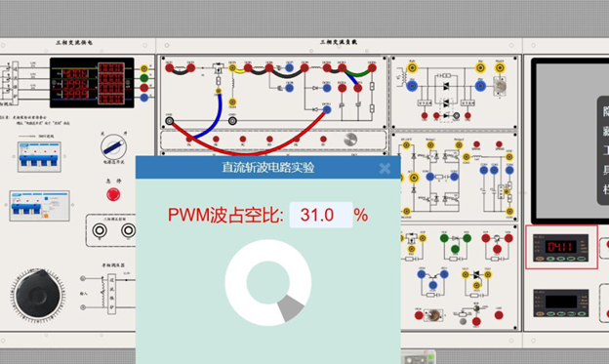Click the dark meter below the highlighted one
Image resolution: width=609 pixels, height=364 pixels.
click(561, 303)
